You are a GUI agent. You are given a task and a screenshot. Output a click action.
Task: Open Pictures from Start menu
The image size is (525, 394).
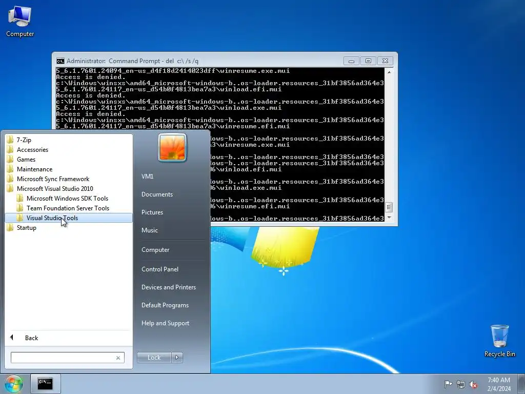[152, 212]
